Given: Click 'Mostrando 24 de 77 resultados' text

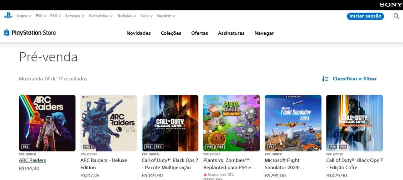Looking at the screenshot, I should pyautogui.click(x=54, y=79).
